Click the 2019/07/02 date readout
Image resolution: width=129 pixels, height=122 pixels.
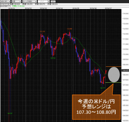5,4
